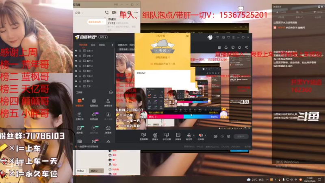The height and width of the screenshot is (183, 325).
Task: Click the open-padlock icon in companion top row
Action: (226, 47)
